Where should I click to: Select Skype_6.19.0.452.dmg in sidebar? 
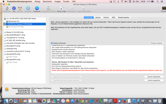[x=25, y=32]
